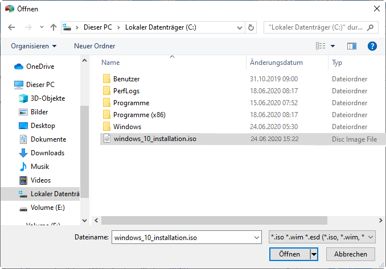Select Lokaler Datenträger in sidebar
This screenshot has width=386, height=269.
pos(40,194)
